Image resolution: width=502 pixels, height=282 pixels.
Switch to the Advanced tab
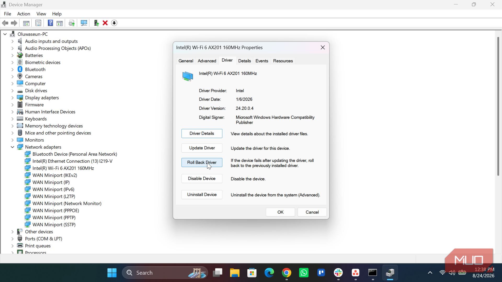(207, 61)
